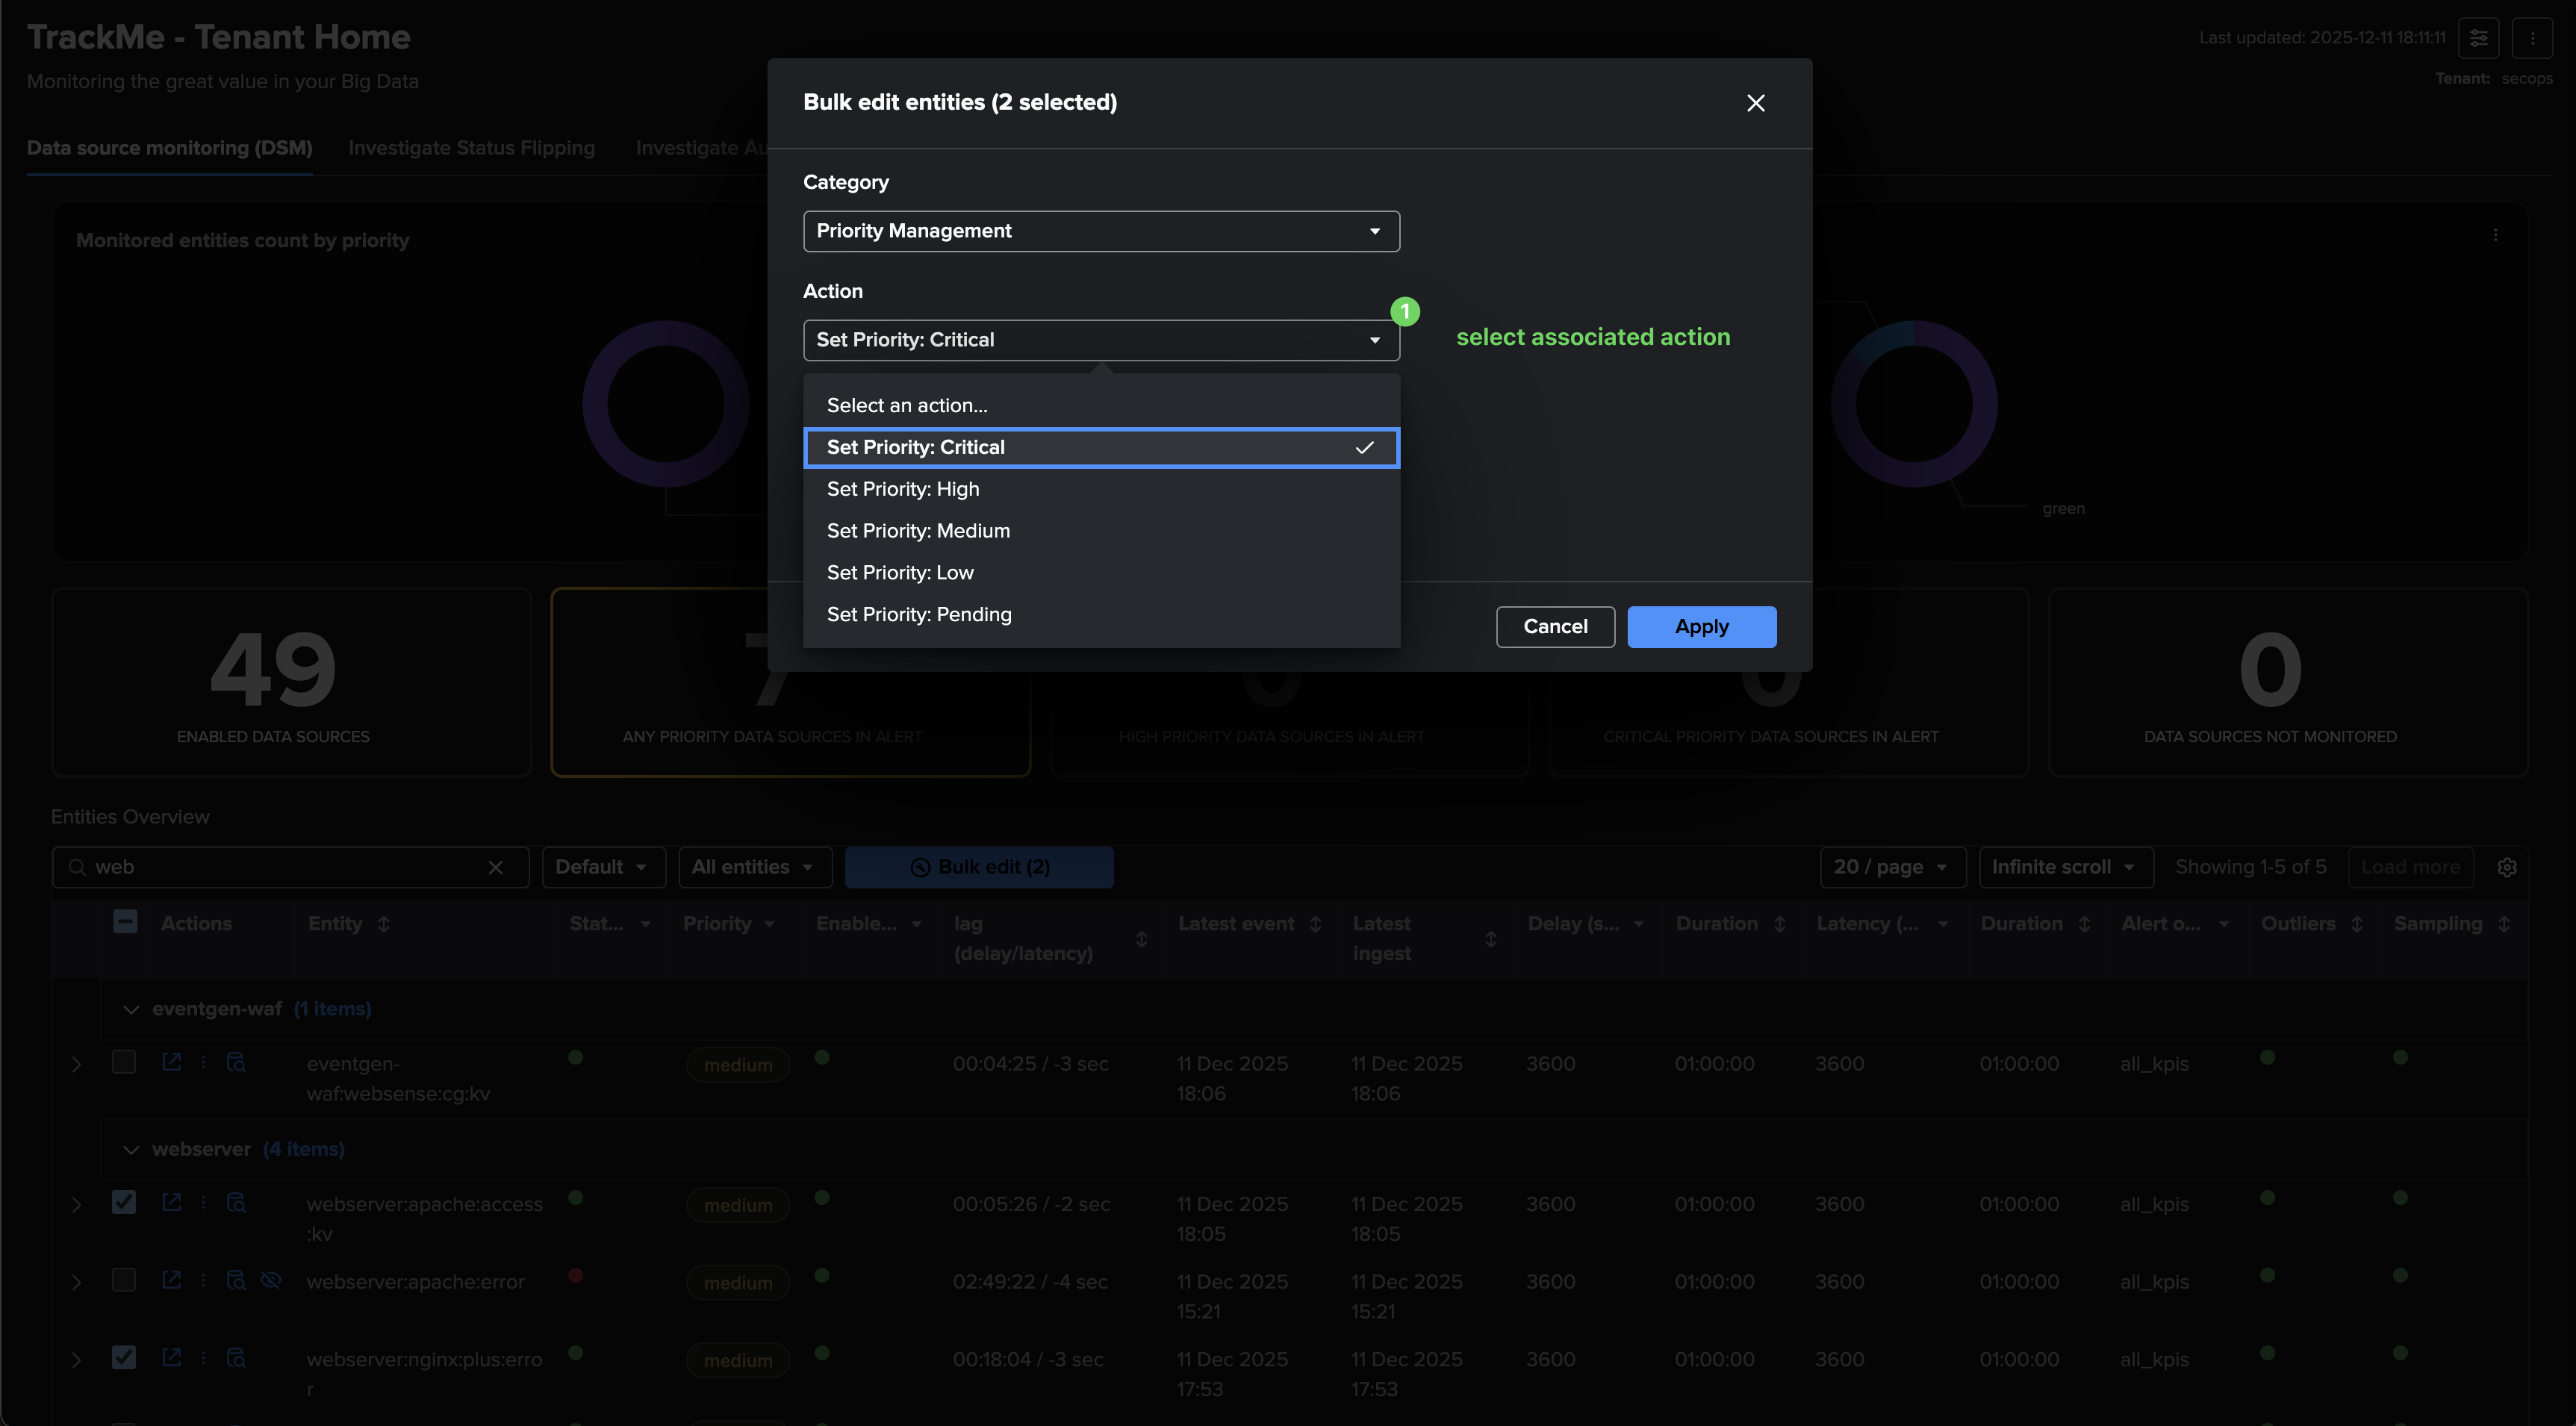Toggle the select-all header checkbox
This screenshot has width=2576, height=1426.
click(125, 922)
